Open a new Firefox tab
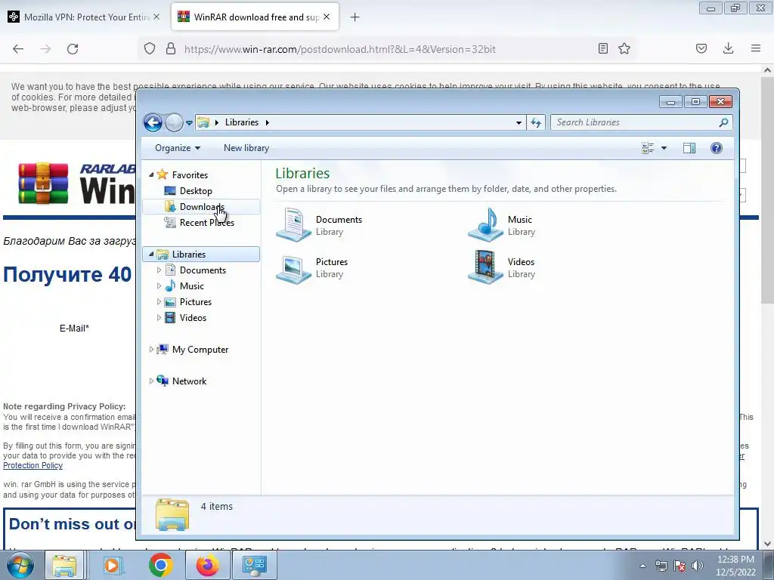 tap(355, 17)
